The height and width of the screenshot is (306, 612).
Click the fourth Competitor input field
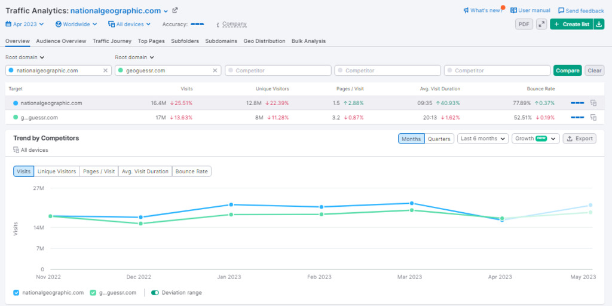pyautogui.click(x=387, y=71)
